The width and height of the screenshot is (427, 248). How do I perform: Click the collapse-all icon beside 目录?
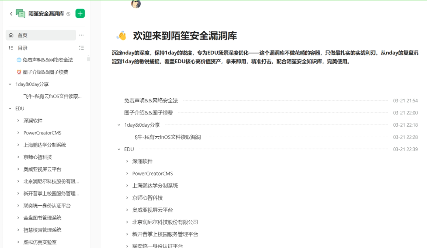(81, 48)
